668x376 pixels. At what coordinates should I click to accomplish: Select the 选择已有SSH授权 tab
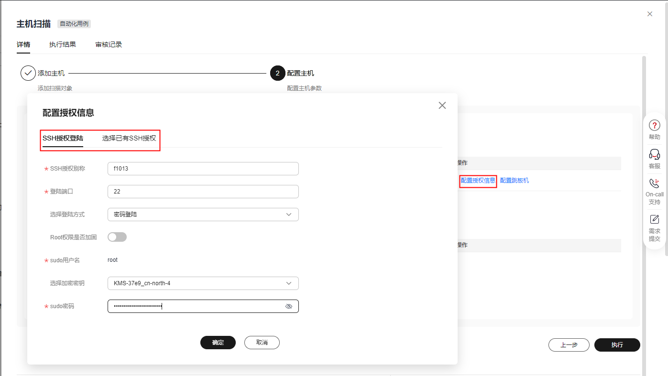[129, 139]
